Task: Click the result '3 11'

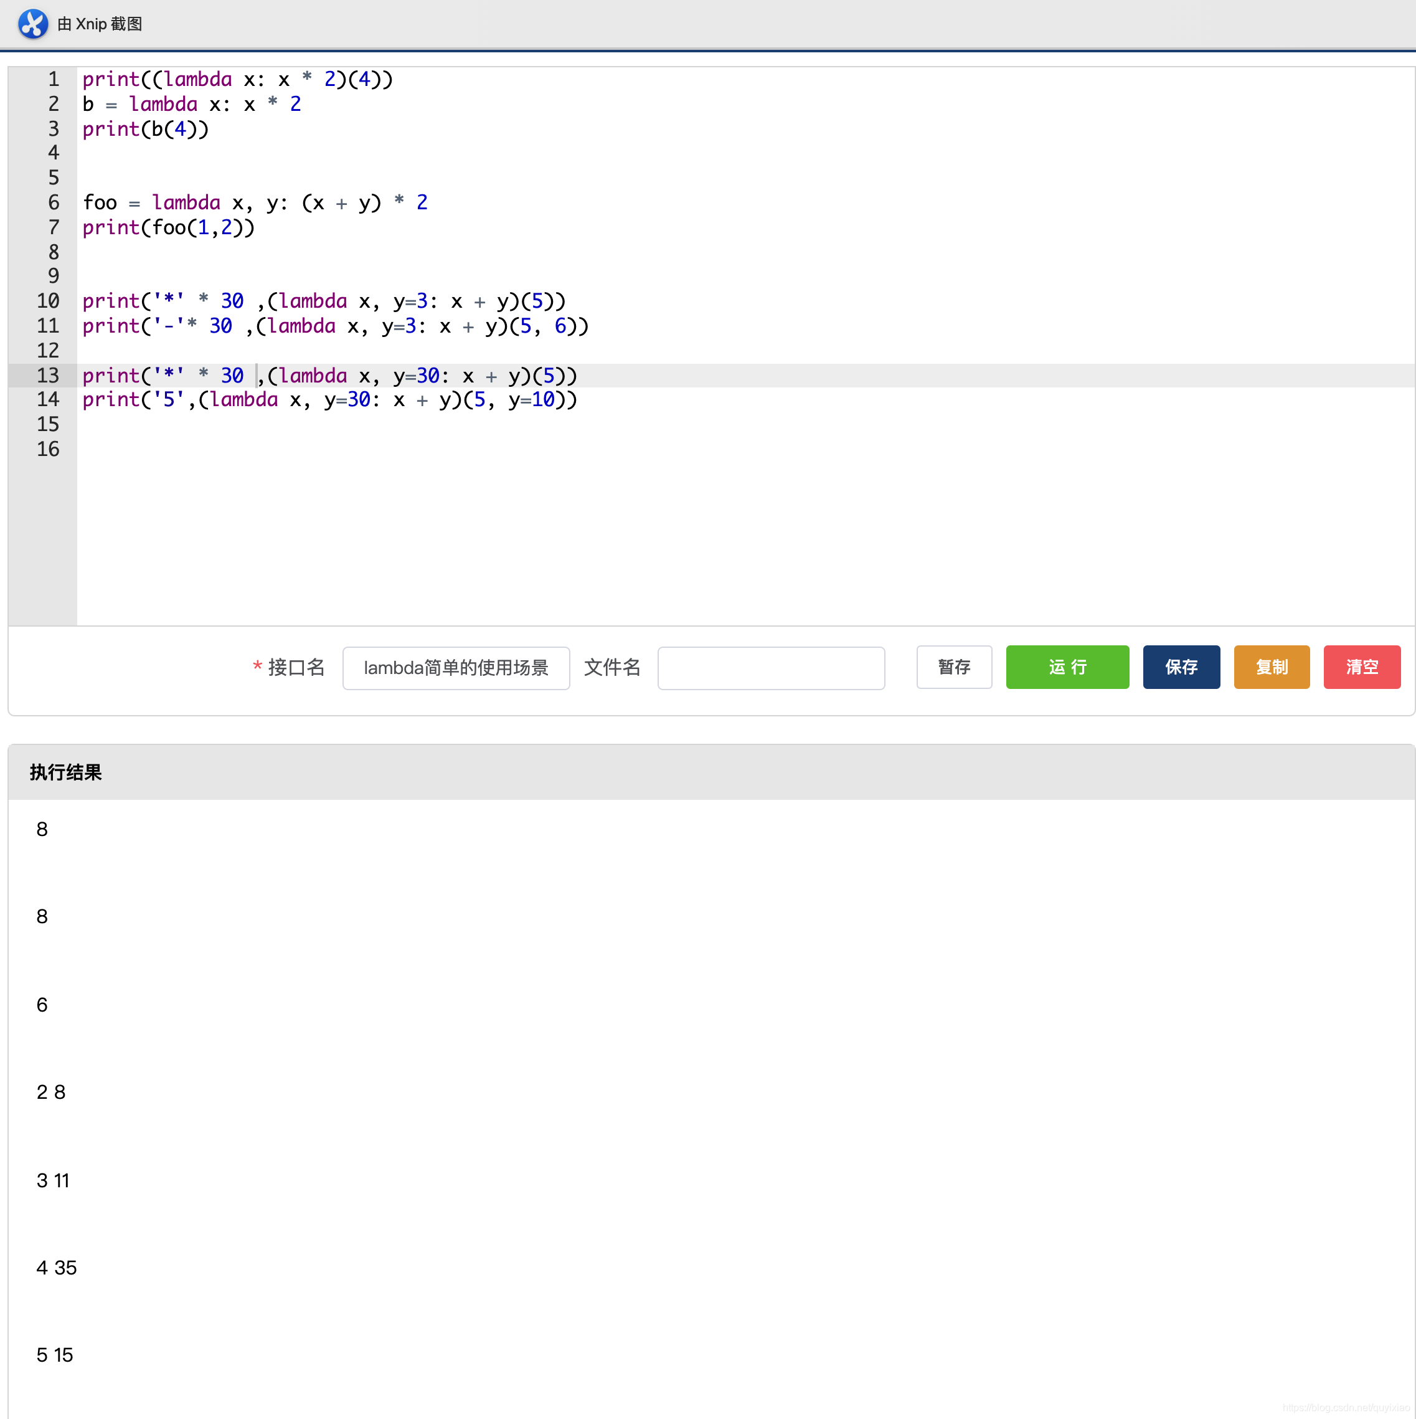Action: click(53, 1180)
